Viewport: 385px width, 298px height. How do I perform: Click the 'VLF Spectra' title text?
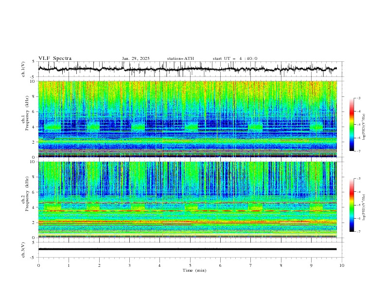pos(55,58)
